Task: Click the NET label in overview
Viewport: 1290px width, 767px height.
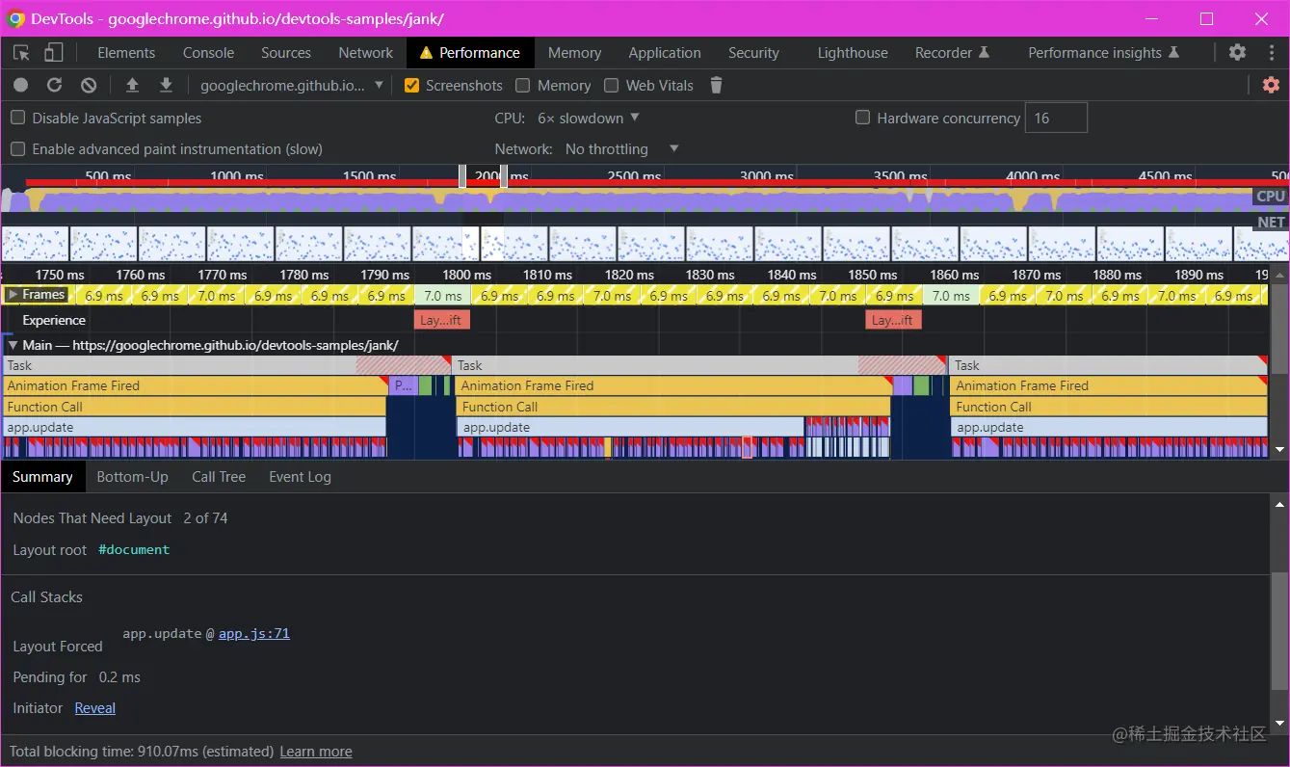Action: (1271, 223)
